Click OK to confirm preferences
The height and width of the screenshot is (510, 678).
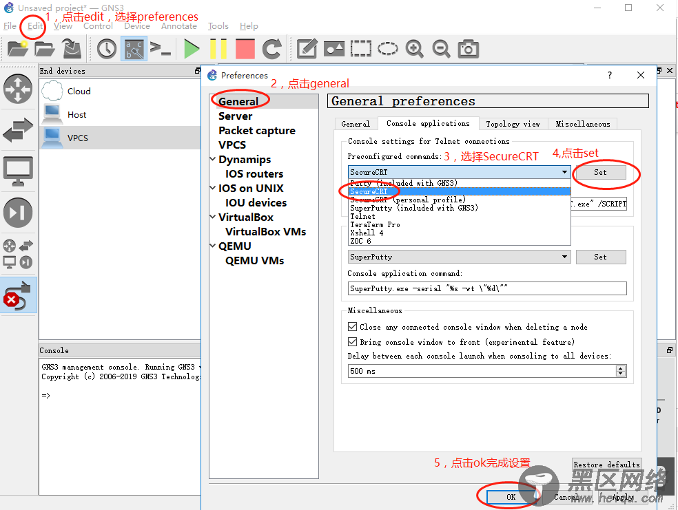[x=511, y=497]
